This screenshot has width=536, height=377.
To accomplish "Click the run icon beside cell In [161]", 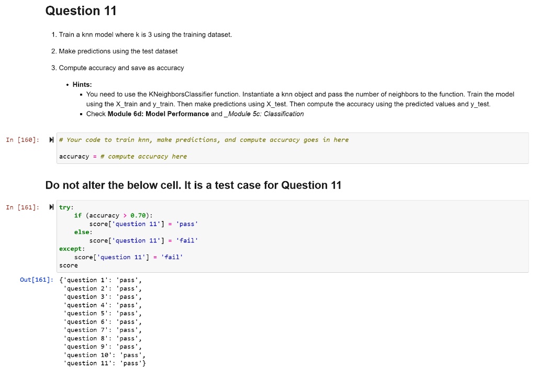I will click(50, 207).
